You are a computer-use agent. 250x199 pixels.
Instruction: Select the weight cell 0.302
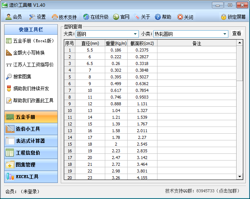coord(116,70)
